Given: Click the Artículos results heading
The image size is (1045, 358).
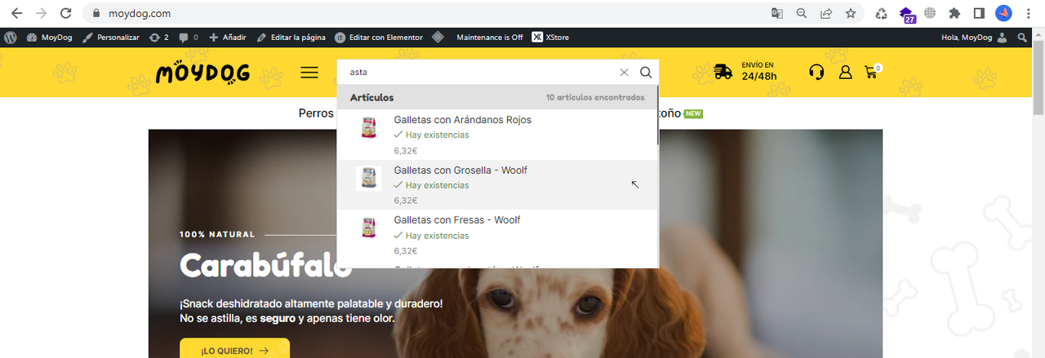Looking at the screenshot, I should click(371, 97).
